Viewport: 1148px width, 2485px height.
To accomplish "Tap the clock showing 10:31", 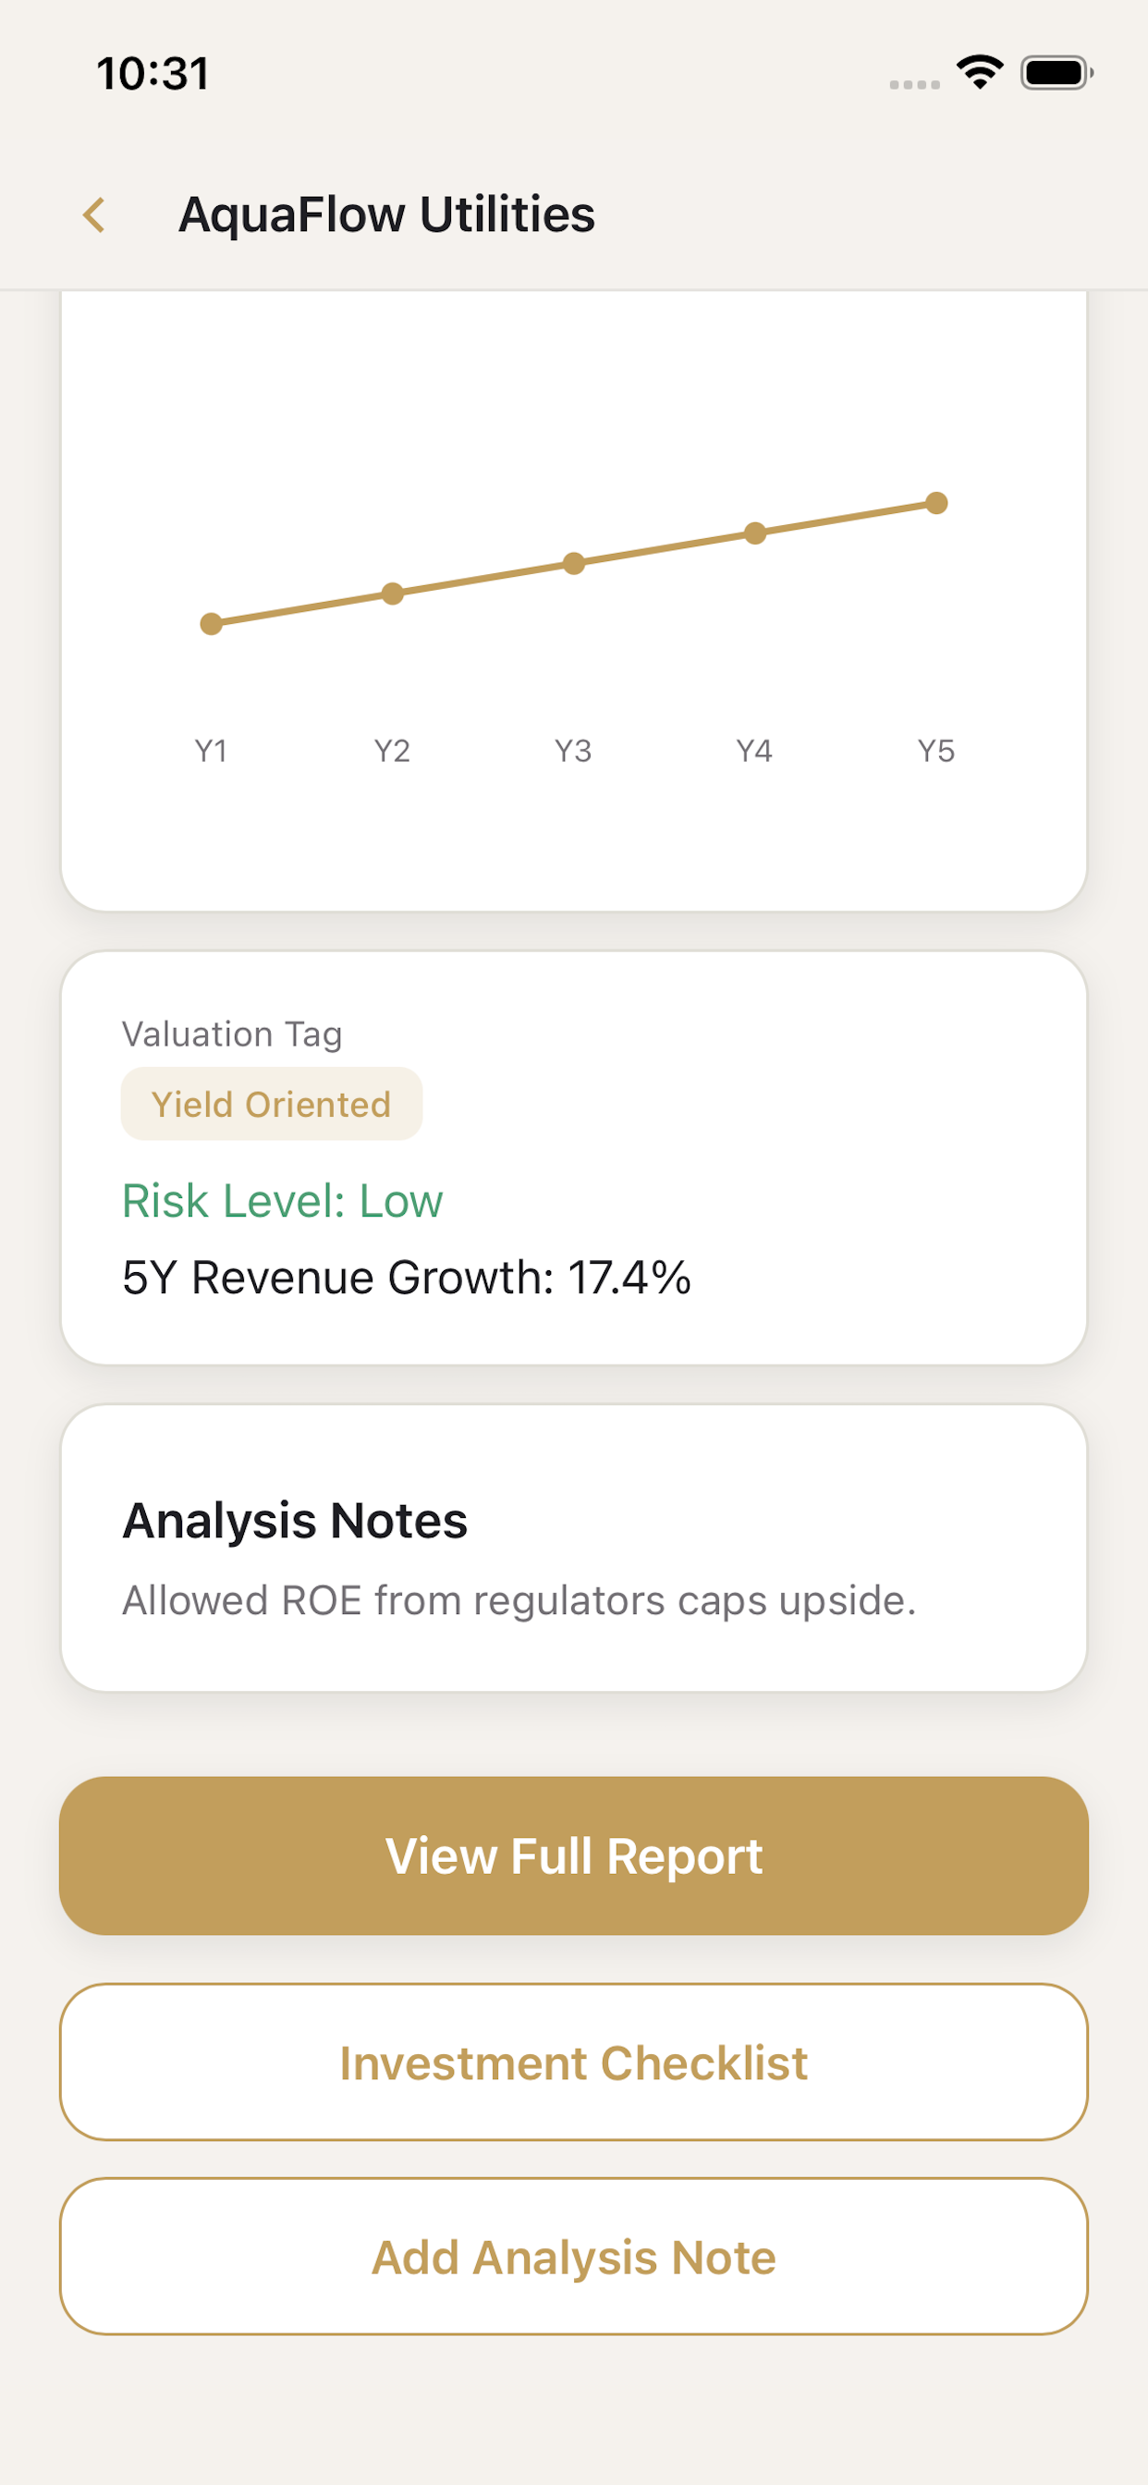I will (x=153, y=73).
